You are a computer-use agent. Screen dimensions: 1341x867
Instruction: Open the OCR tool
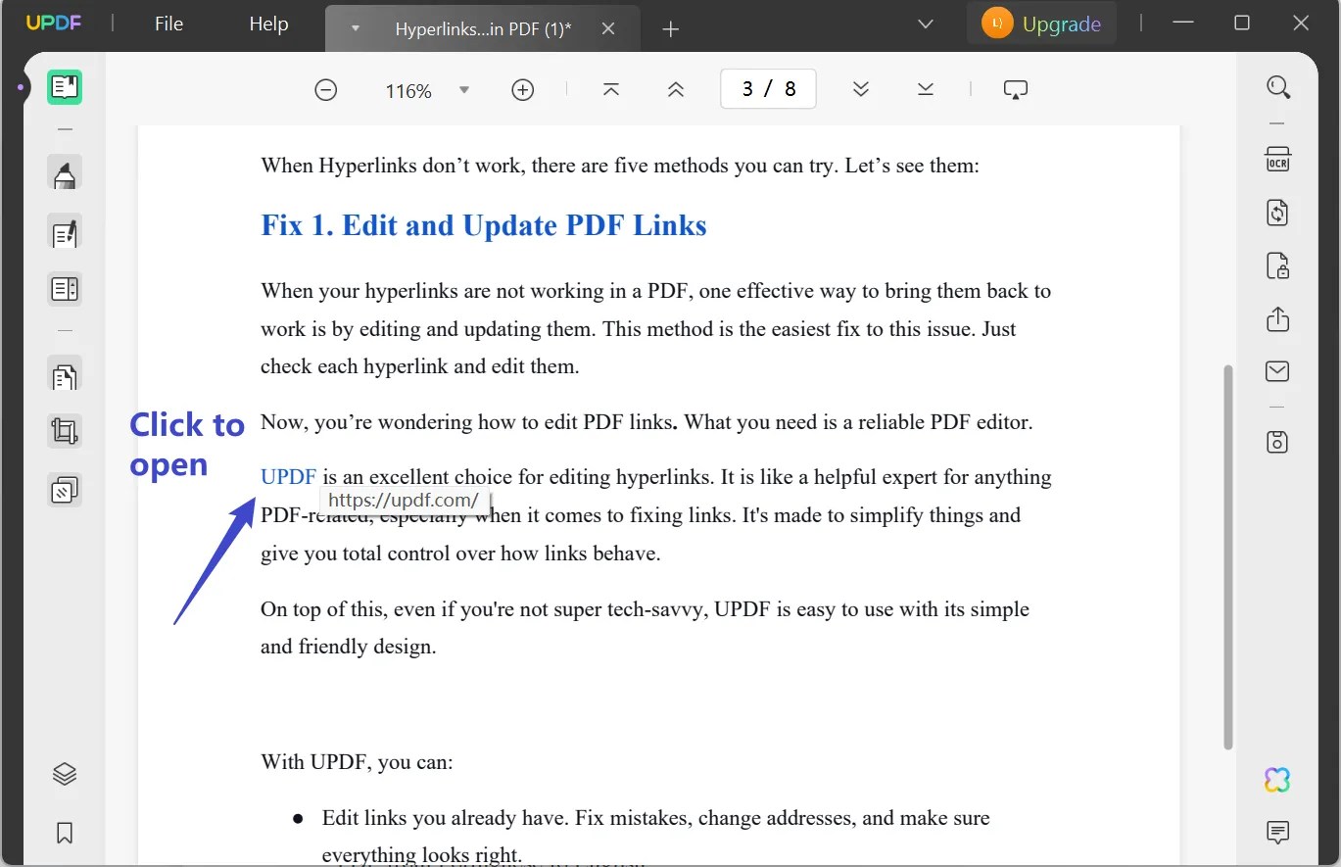[1277, 158]
